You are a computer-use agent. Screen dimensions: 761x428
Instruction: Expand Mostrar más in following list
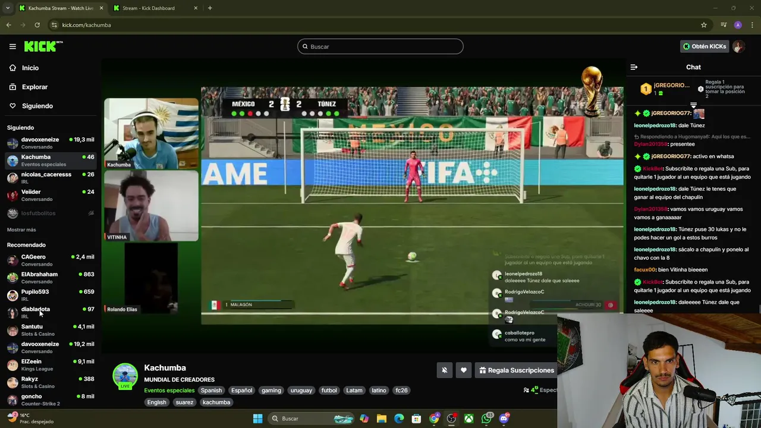(x=21, y=229)
